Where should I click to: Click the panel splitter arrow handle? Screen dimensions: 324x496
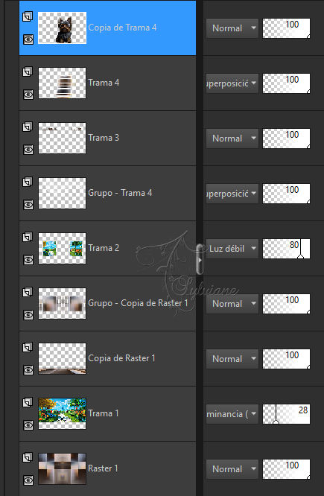(x=200, y=259)
